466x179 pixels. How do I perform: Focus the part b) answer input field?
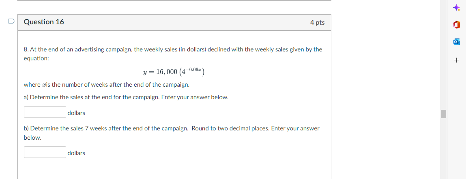point(45,152)
